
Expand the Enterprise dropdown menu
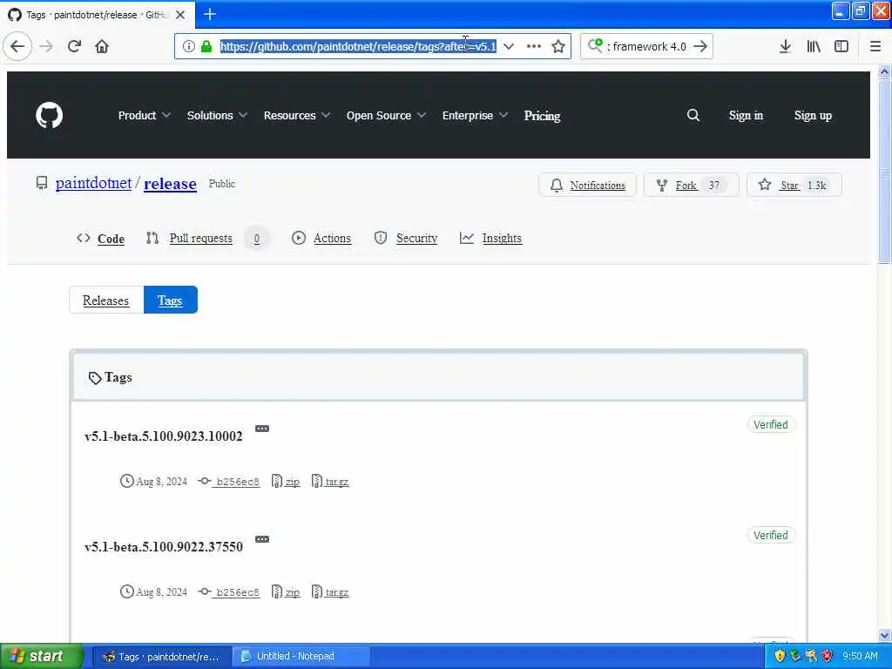(475, 116)
